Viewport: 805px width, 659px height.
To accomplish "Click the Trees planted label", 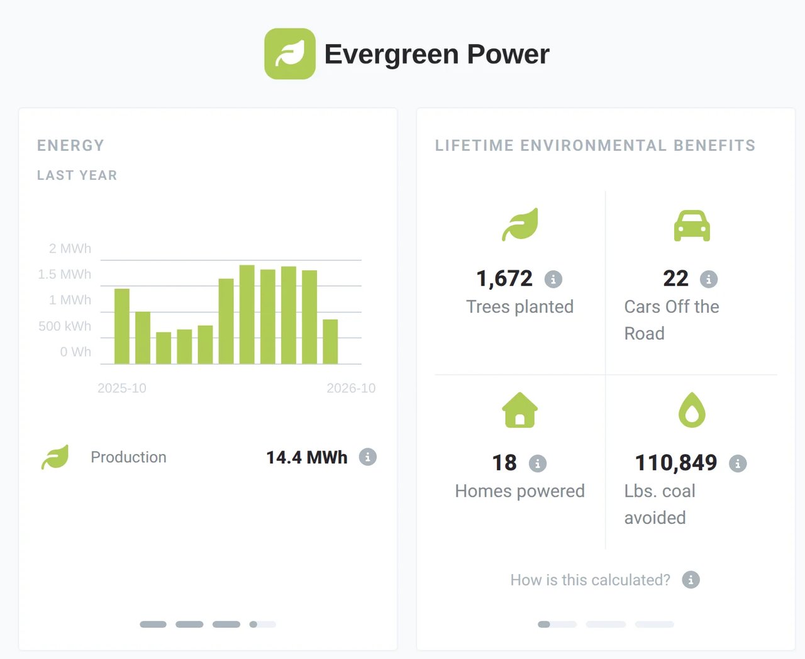I will (520, 307).
